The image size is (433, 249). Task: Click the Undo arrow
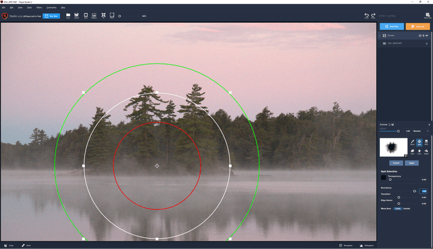366,16
